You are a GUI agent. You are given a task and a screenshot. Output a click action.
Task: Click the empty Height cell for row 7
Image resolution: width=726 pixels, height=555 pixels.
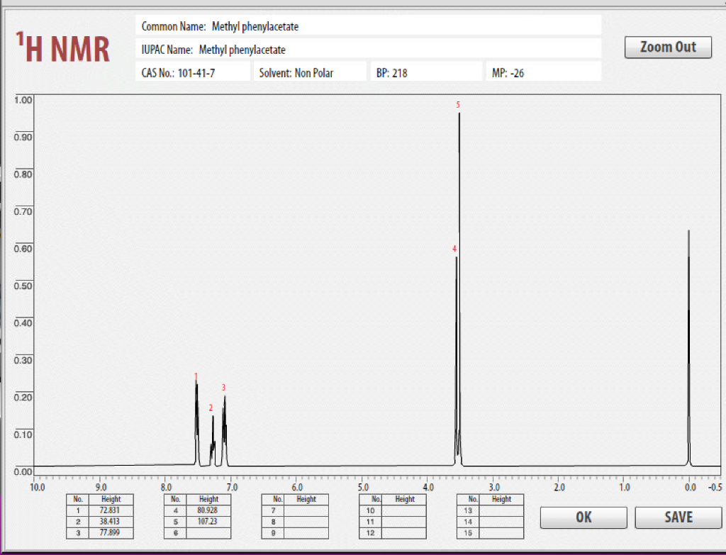pyautogui.click(x=306, y=510)
